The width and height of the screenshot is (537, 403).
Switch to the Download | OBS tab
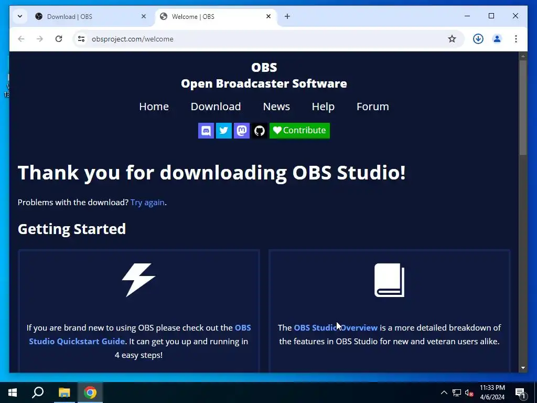pos(91,16)
